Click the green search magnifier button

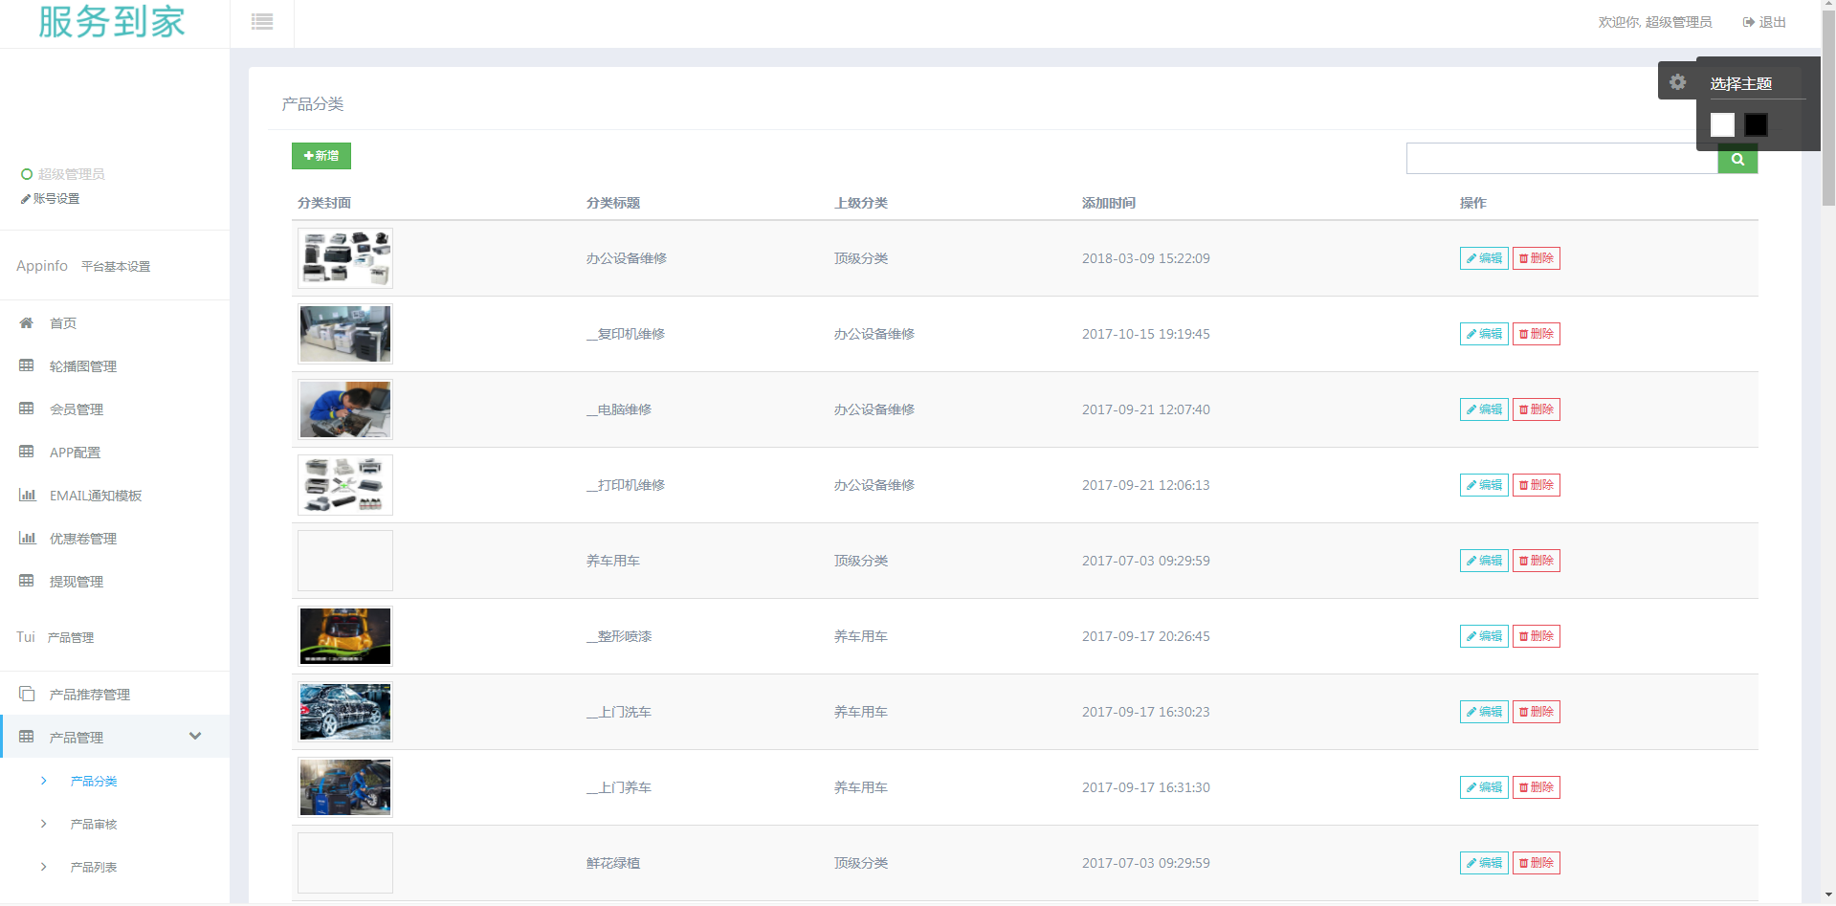[x=1737, y=159]
